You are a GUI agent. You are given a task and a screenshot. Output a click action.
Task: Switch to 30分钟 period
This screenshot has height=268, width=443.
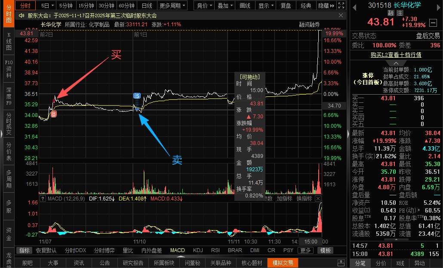(x=106, y=5)
